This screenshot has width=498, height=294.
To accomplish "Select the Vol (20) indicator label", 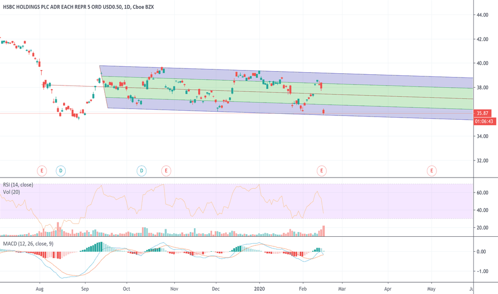I will (x=11, y=192).
